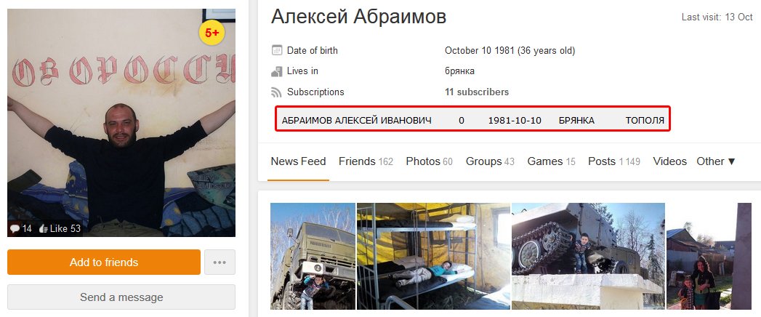The image size is (761, 317).
Task: Open the bunk bed photo thumbnail
Action: pyautogui.click(x=433, y=257)
